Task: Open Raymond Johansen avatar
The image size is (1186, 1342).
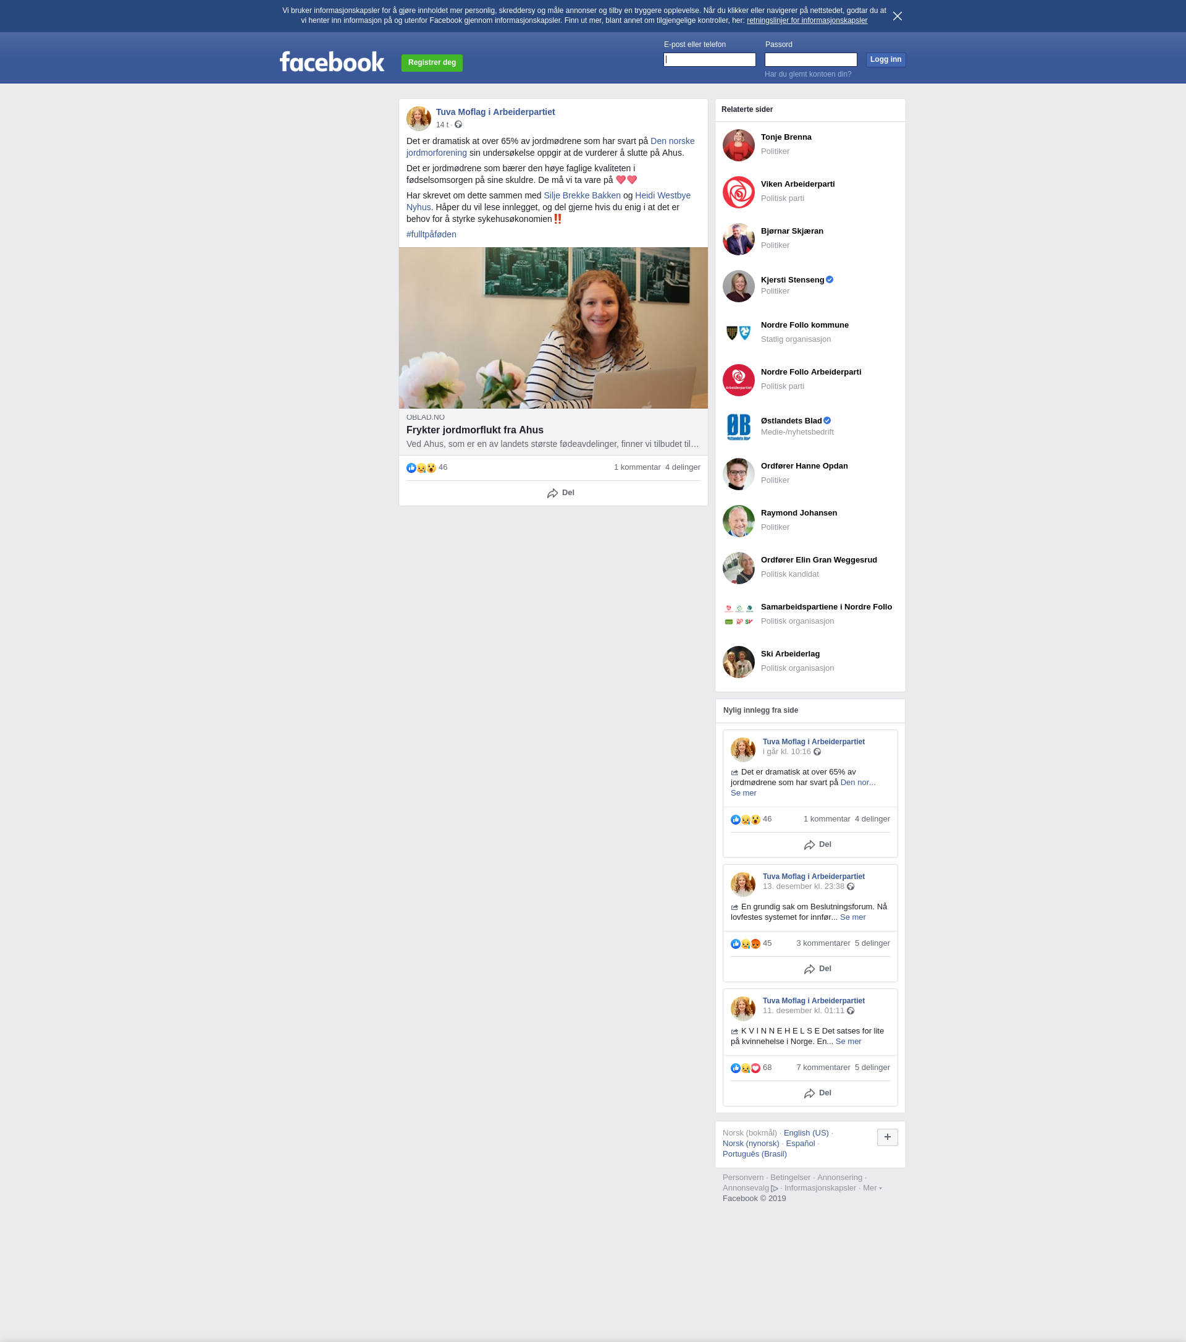Action: tap(739, 520)
